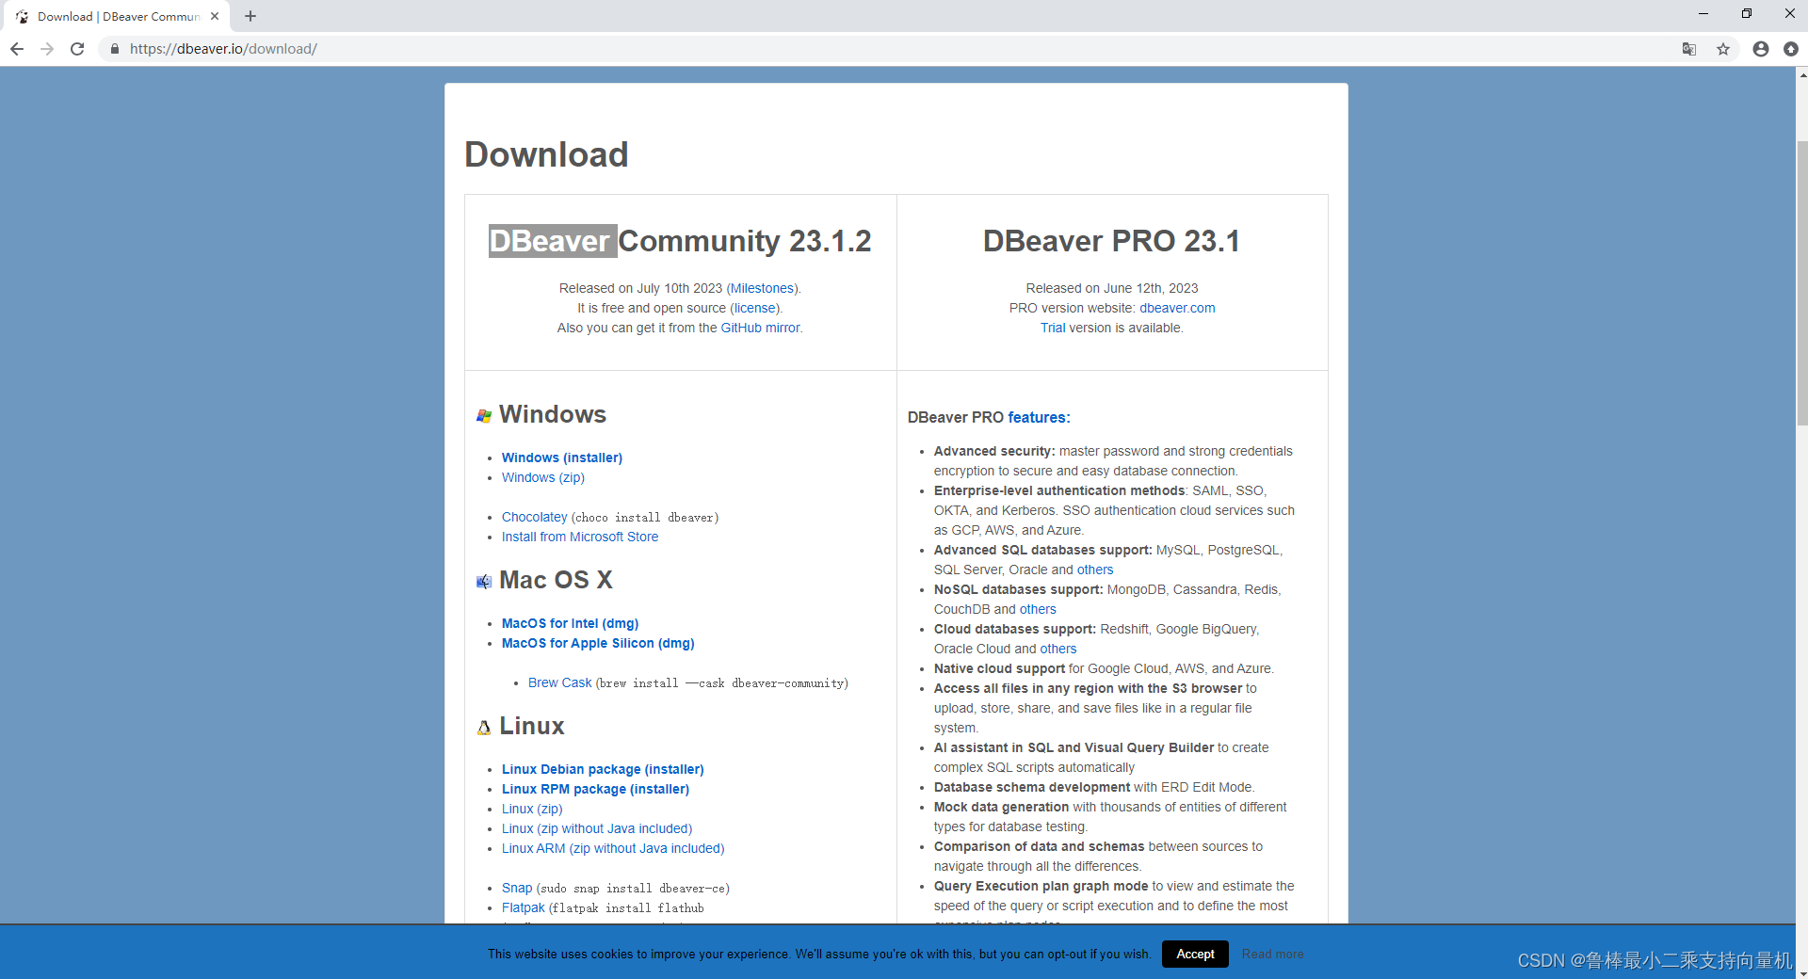This screenshot has height=979, width=1808.
Task: Open Read more in cookie banner
Action: 1272,954
